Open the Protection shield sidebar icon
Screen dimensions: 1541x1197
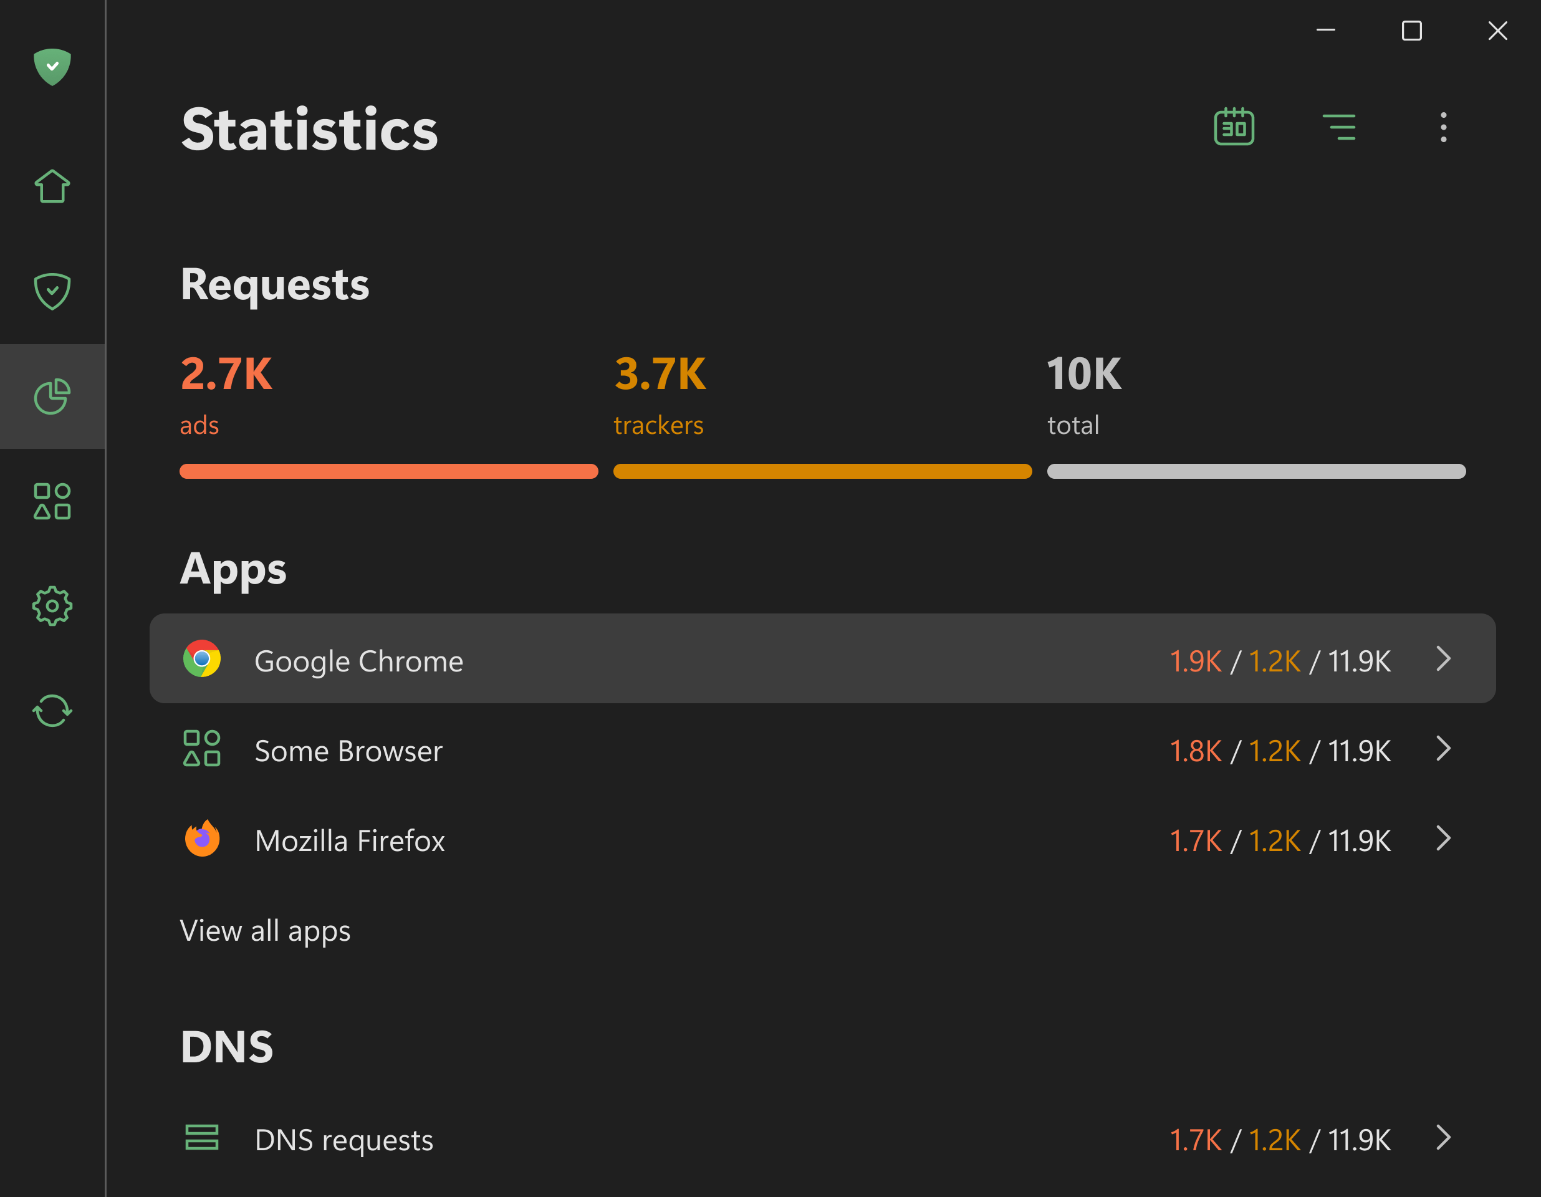click(52, 291)
